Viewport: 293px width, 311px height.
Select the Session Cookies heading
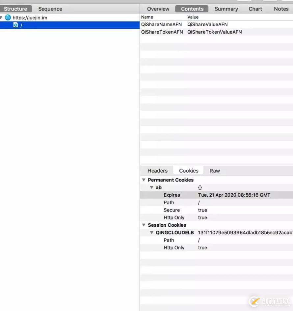[x=167, y=225]
